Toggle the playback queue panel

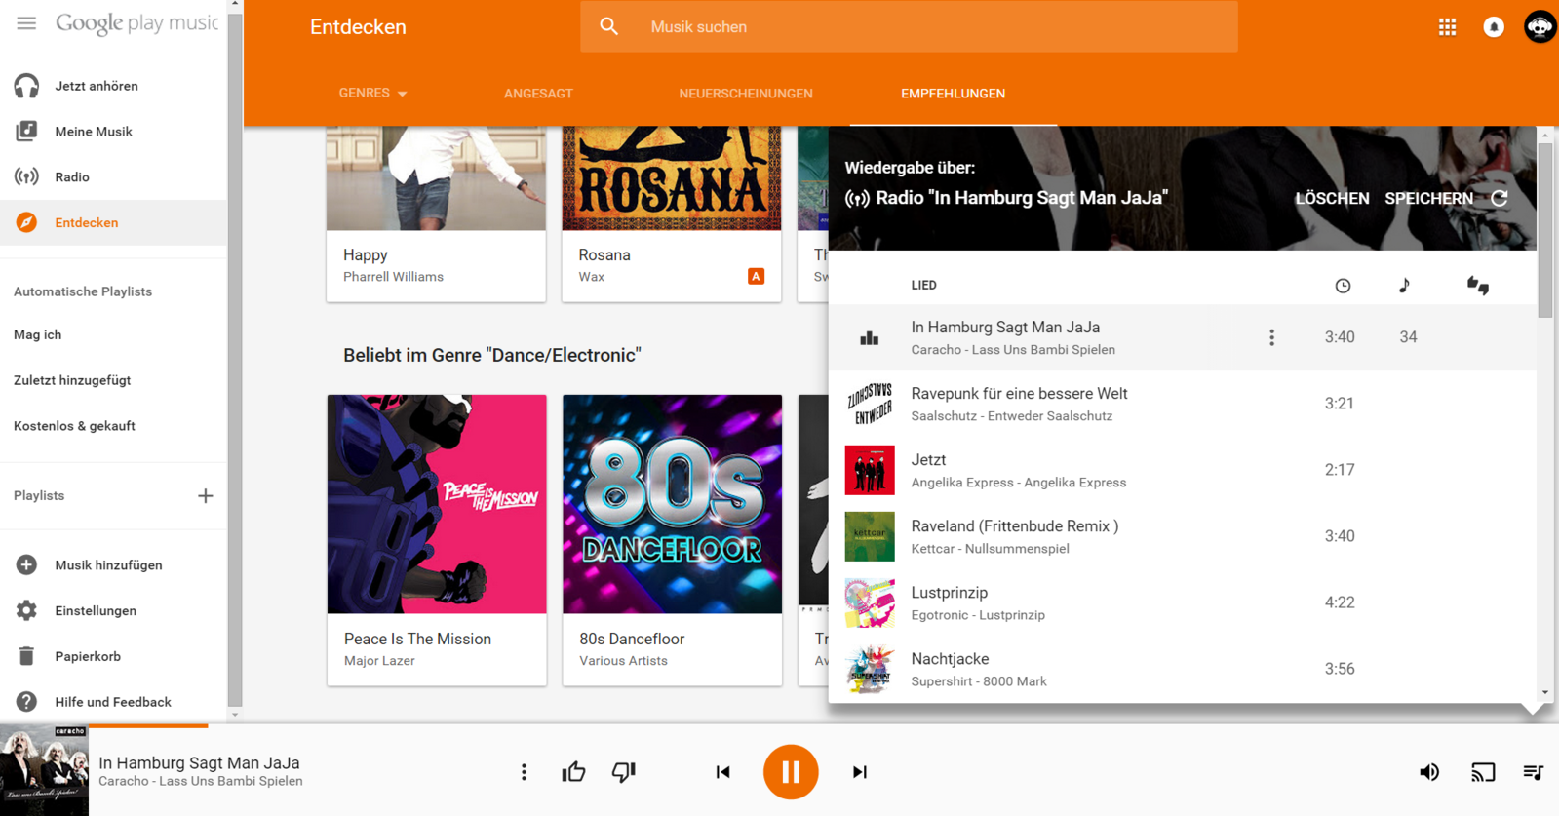click(x=1533, y=772)
